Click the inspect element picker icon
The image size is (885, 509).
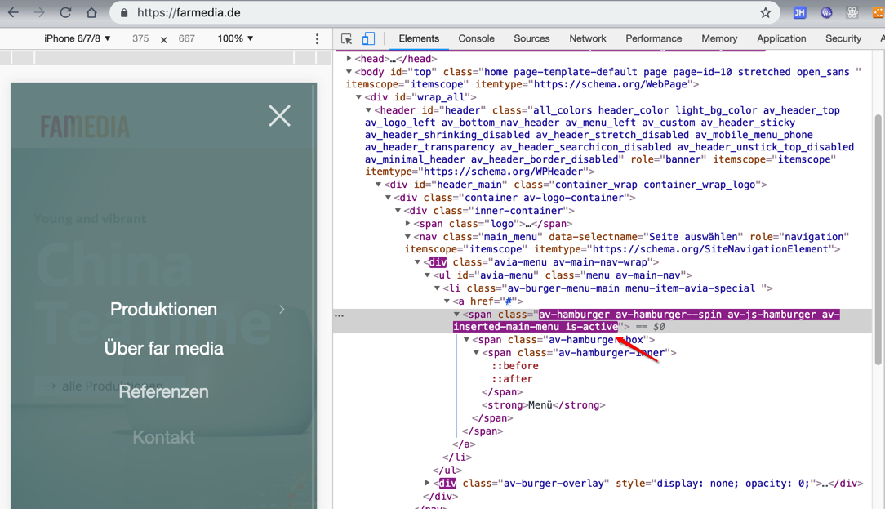(x=347, y=39)
